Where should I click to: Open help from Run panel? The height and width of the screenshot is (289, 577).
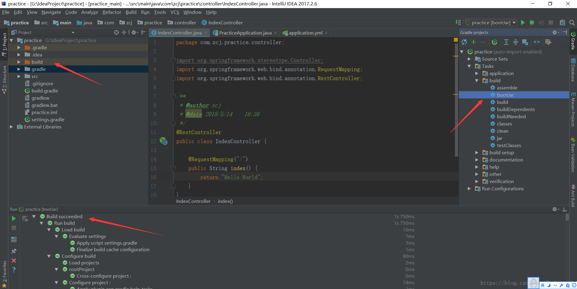tap(14, 270)
